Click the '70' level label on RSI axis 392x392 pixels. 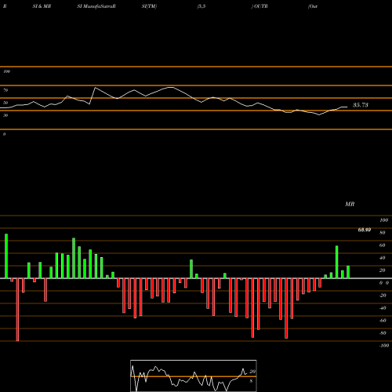5,90
